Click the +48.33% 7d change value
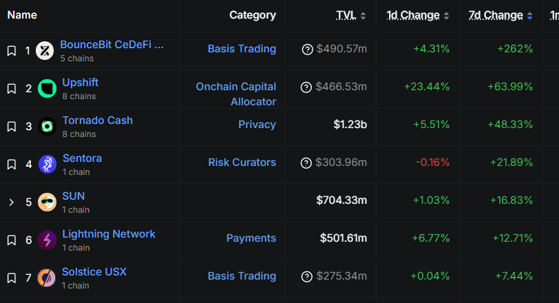559x303 pixels. (x=510, y=125)
